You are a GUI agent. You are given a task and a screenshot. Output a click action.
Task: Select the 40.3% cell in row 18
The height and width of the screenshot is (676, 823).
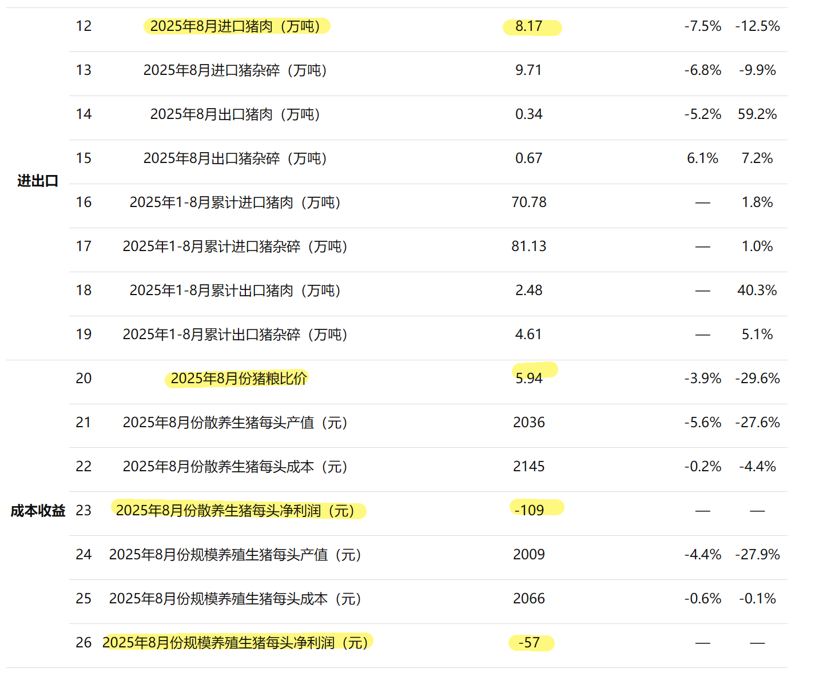click(x=757, y=291)
